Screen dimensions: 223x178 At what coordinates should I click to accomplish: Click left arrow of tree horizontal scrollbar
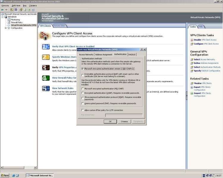pos(2,168)
